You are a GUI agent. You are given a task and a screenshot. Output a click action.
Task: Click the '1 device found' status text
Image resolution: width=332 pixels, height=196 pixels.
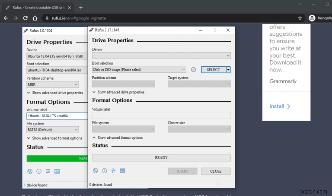(x=35, y=185)
